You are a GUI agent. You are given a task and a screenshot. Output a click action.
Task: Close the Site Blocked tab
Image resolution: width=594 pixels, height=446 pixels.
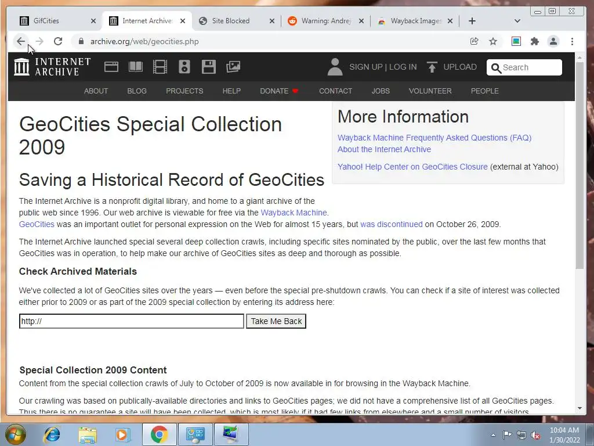pyautogui.click(x=272, y=21)
